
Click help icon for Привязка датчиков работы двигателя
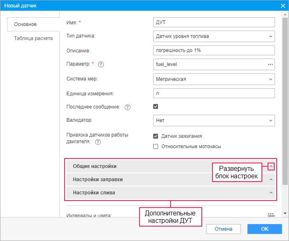(x=98, y=142)
